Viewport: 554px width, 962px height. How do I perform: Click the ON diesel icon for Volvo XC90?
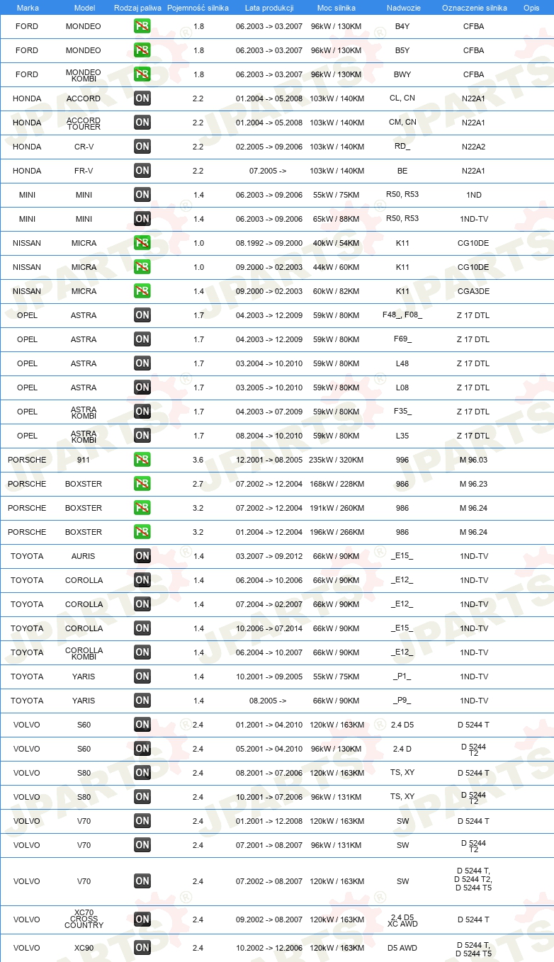tap(142, 948)
